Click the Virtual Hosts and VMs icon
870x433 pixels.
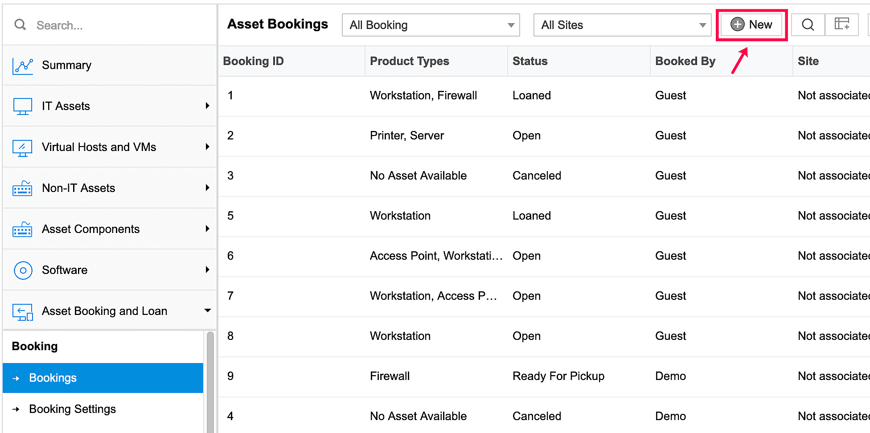23,148
